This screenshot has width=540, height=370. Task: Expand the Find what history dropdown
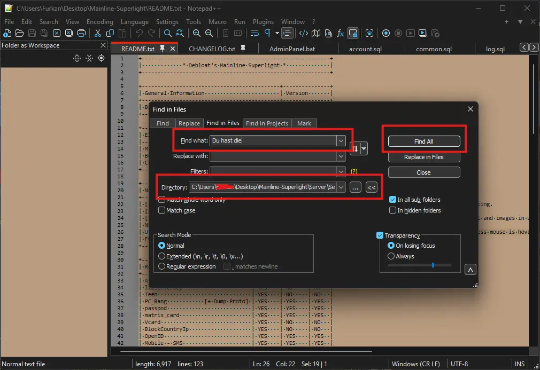point(341,141)
